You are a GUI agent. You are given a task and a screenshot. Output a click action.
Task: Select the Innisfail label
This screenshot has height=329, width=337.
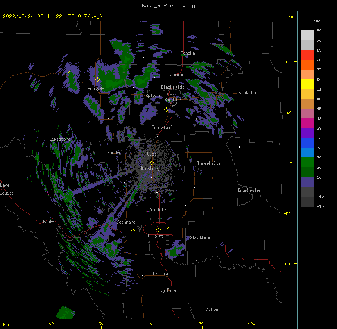(x=162, y=127)
